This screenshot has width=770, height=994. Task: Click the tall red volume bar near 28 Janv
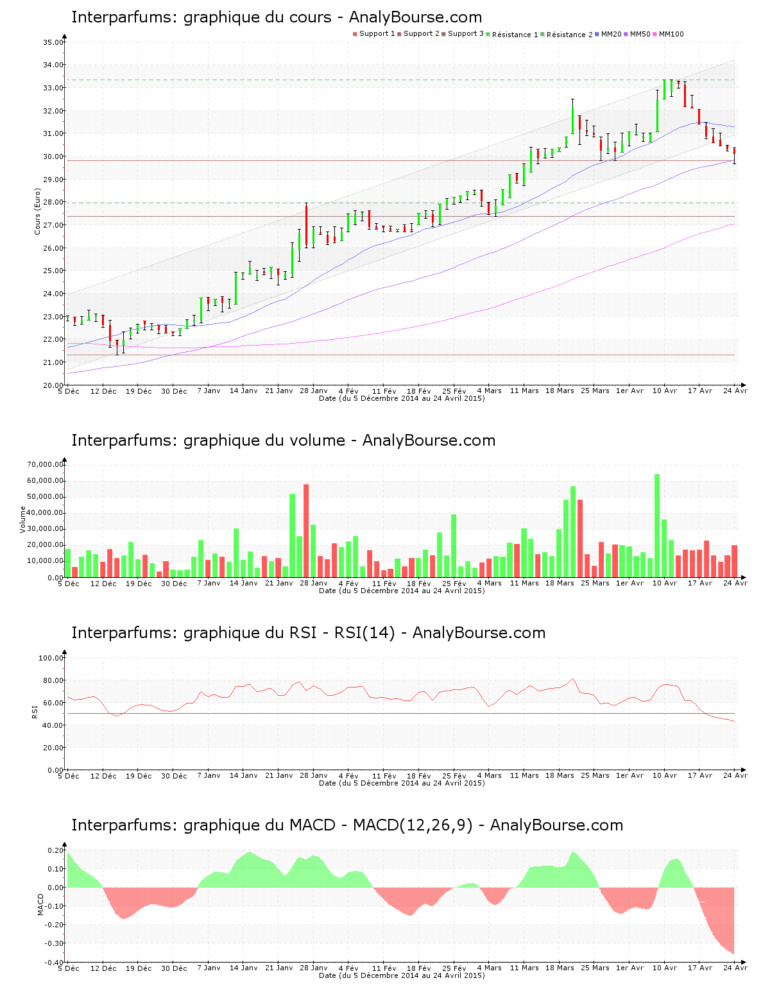tap(306, 531)
